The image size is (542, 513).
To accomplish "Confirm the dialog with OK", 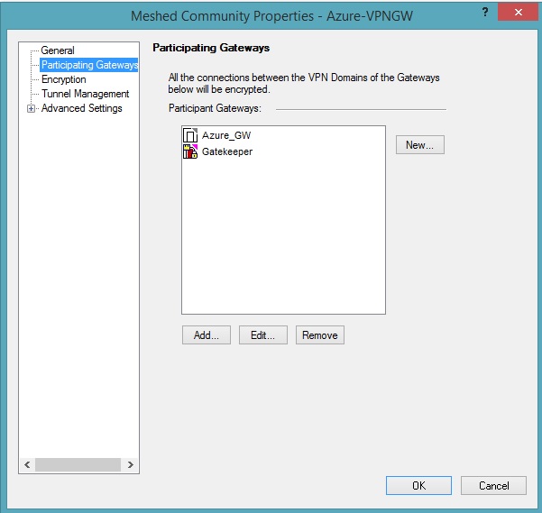I will click(x=418, y=486).
